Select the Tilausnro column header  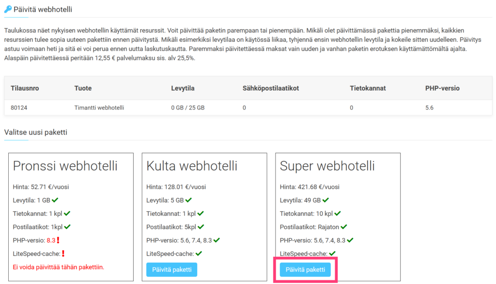coord(25,88)
